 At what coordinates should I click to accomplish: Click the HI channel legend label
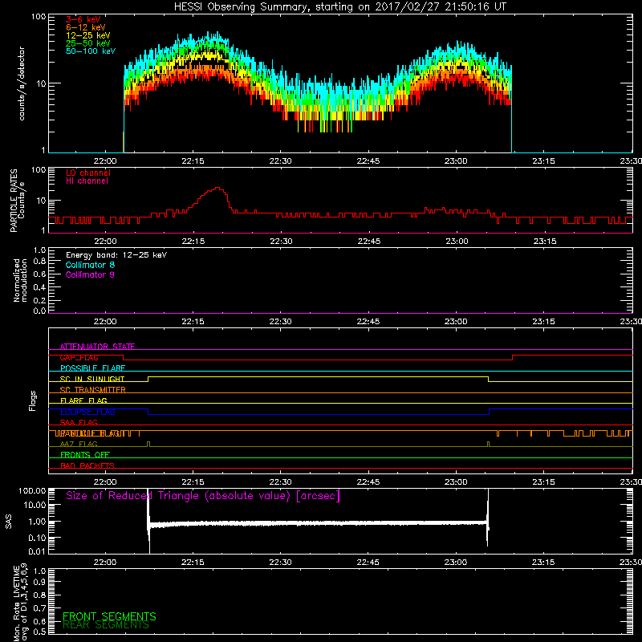pyautogui.click(x=87, y=181)
